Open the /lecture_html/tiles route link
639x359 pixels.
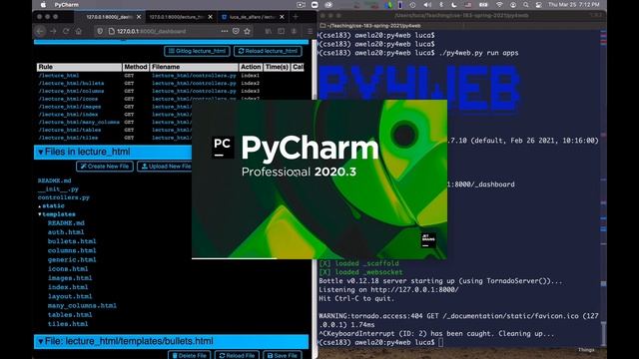pos(68,138)
